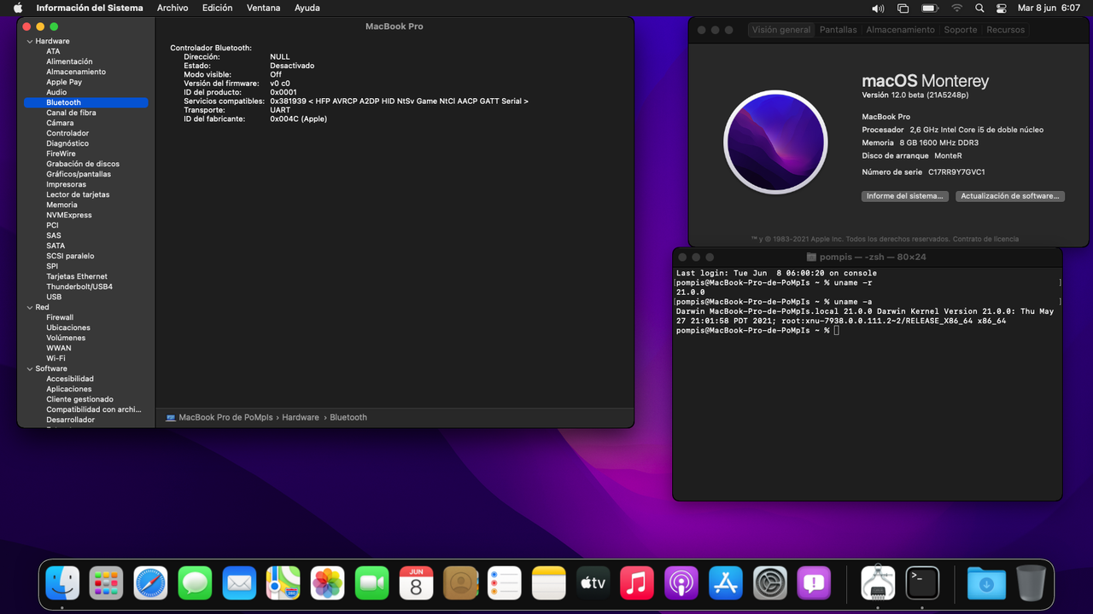The image size is (1093, 614).
Task: Open System Preferences gear in the Dock
Action: pyautogui.click(x=770, y=583)
